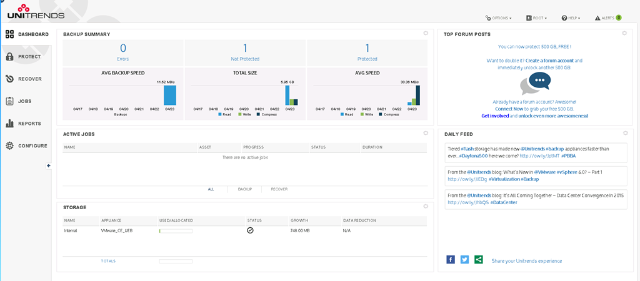Open the Protect padlock icon
The width and height of the screenshot is (640, 281).
point(9,57)
